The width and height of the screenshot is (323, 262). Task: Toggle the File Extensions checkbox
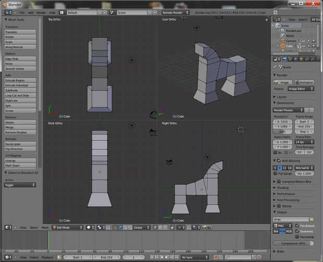(297, 225)
